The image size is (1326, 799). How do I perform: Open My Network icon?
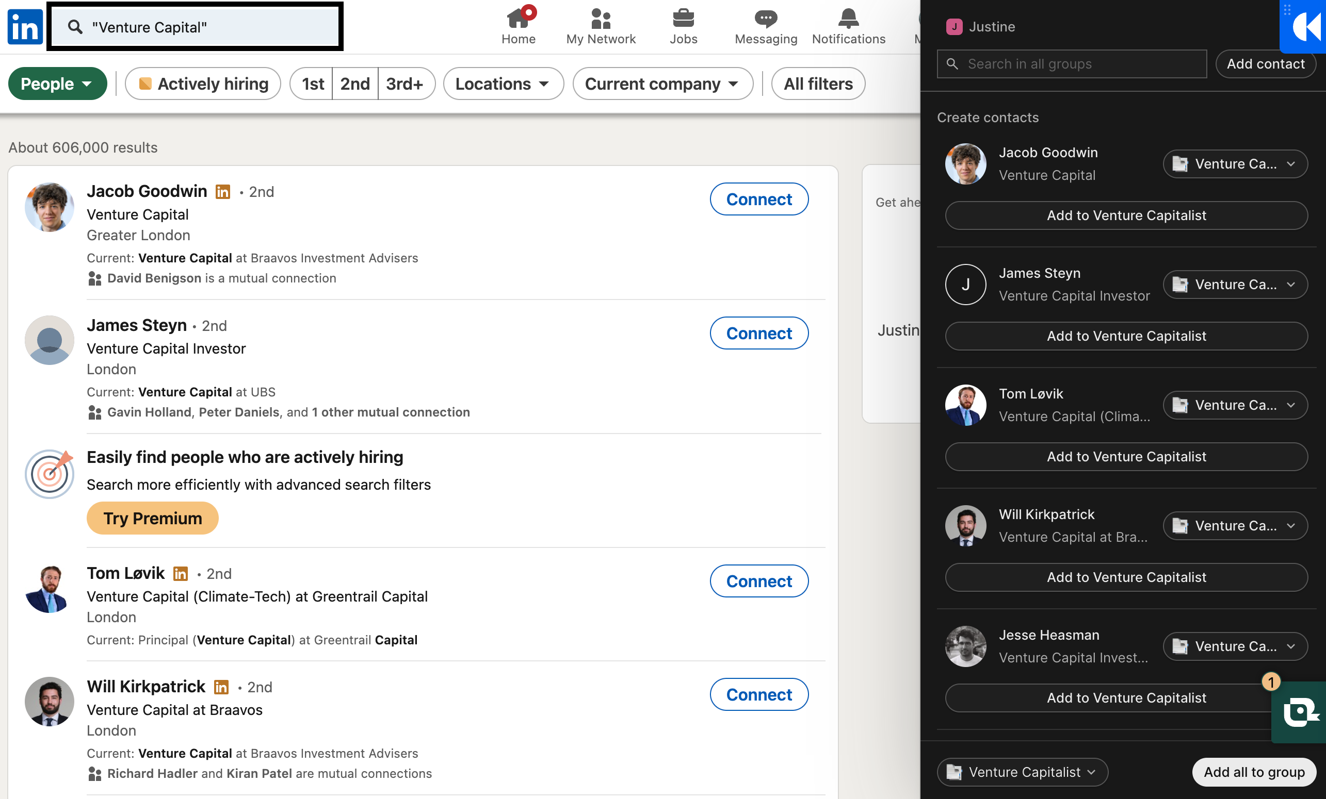(601, 19)
